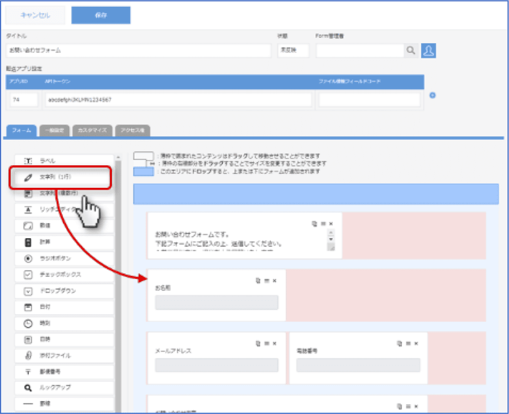Click the field palette vertical scrollbar track
The height and width of the screenshot is (414, 509).
click(118, 286)
